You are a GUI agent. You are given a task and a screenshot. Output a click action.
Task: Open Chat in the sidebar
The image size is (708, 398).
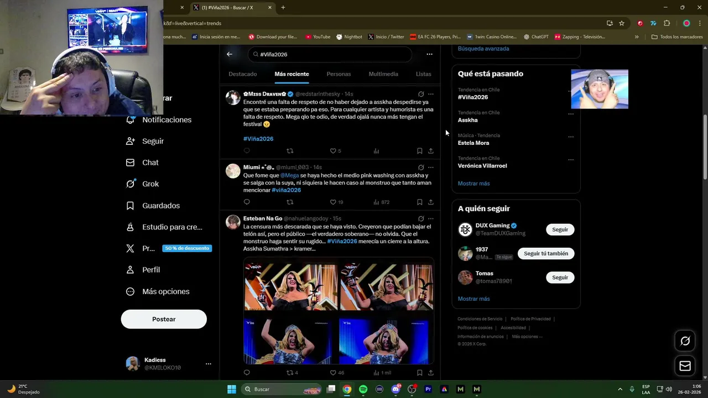143,163
